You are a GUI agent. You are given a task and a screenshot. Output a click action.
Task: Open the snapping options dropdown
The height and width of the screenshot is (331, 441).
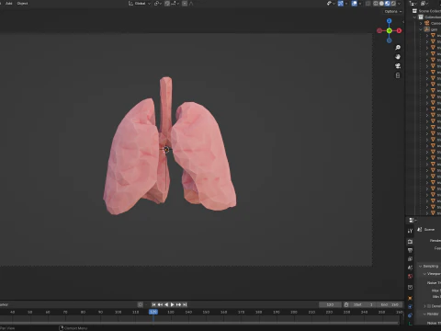pyautogui.click(x=175, y=4)
